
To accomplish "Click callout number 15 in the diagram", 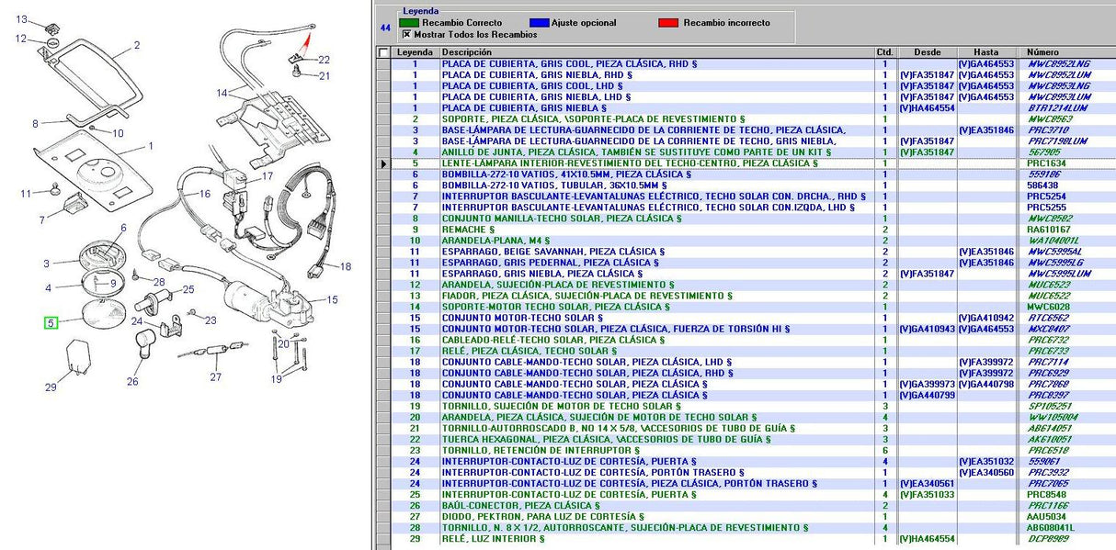I will pyautogui.click(x=332, y=299).
